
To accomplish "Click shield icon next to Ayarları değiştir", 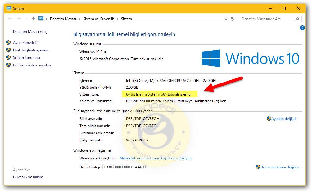I will (269, 119).
